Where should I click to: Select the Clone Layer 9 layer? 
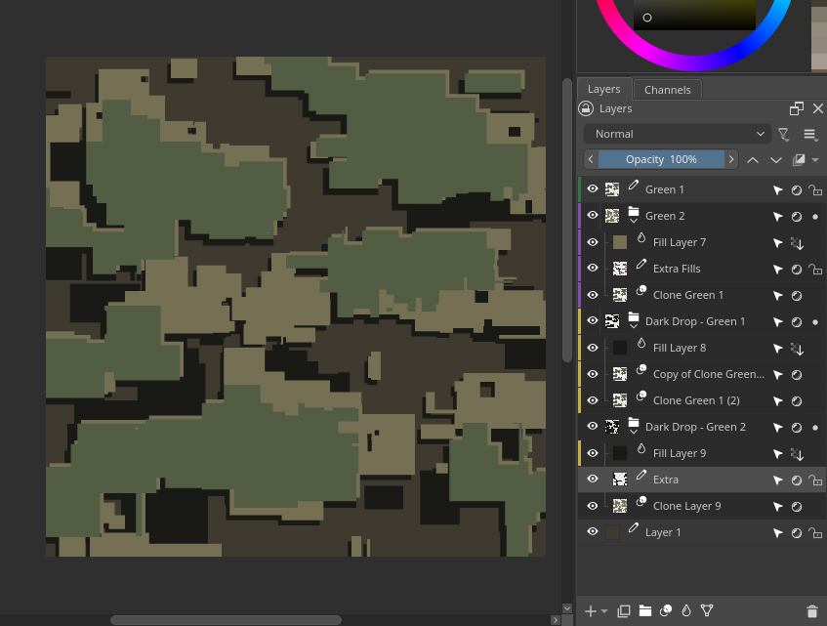686,506
